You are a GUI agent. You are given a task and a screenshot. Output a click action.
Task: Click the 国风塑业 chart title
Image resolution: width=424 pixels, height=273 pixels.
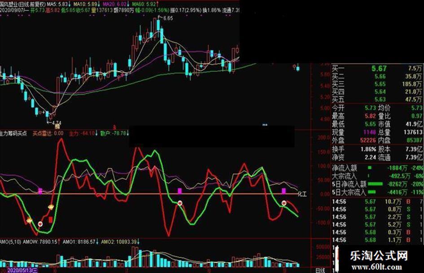[x=22, y=4]
